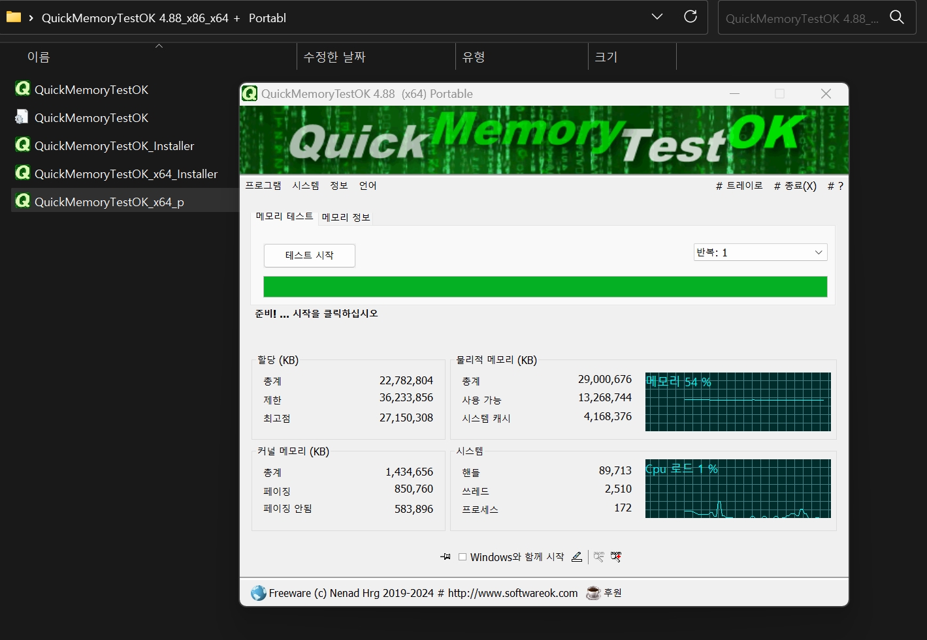Click the settings file icon of second QuickMemoryTestOK

pyautogui.click(x=22, y=117)
